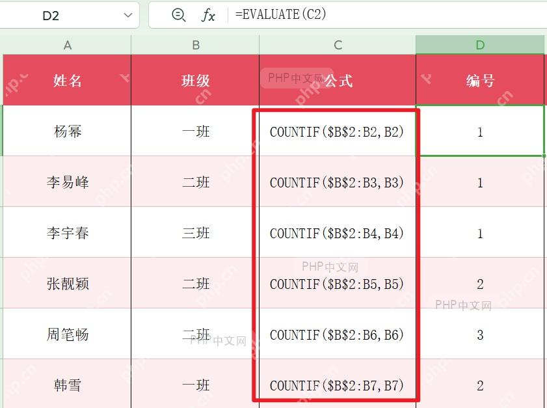Select 一班 cell in 韩雪 row
Image resolution: width=547 pixels, height=408 pixels.
point(195,385)
